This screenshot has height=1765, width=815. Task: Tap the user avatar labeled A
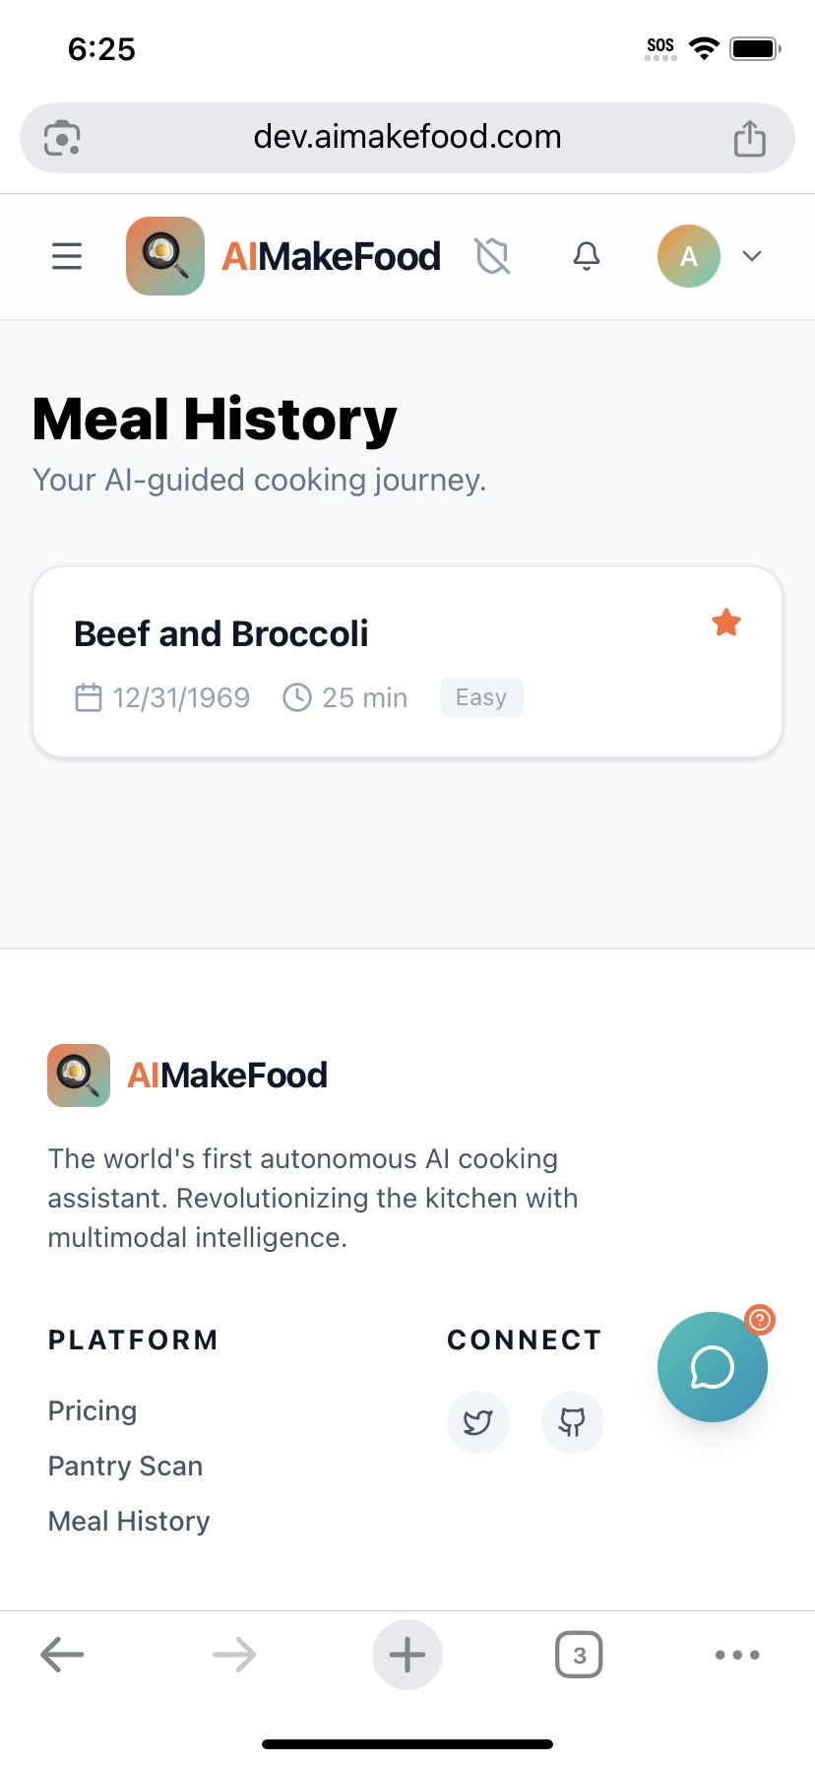[x=689, y=256]
